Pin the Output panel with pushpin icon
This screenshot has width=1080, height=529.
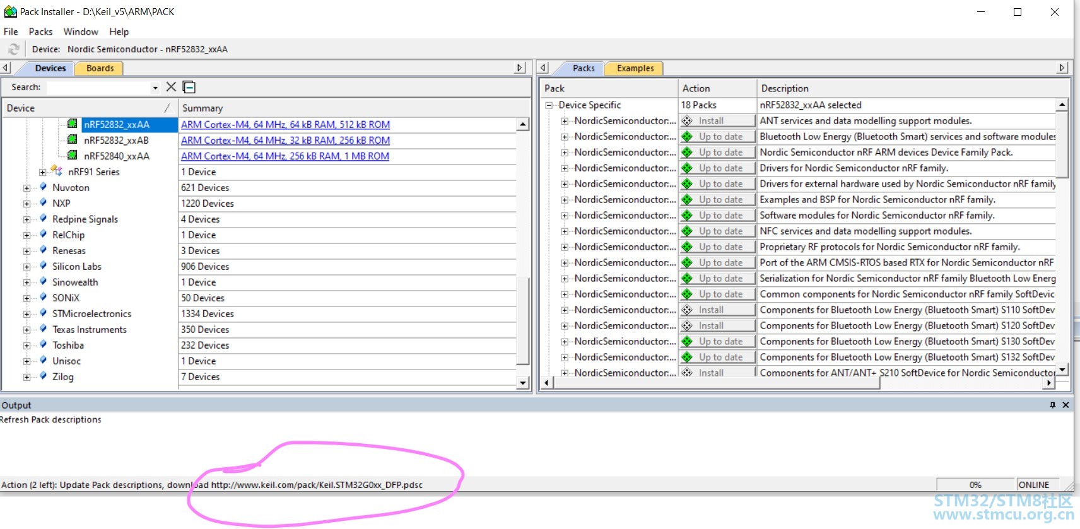pos(1052,405)
